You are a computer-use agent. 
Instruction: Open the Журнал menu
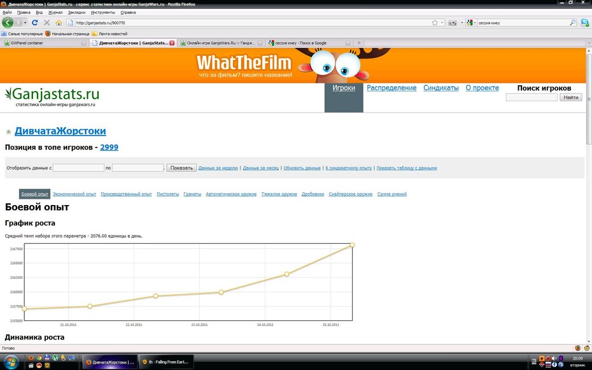(55, 13)
